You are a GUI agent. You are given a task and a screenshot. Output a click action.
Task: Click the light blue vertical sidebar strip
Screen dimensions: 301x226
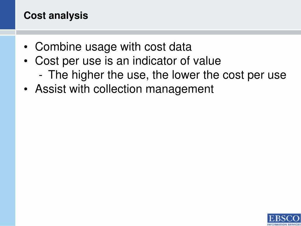point(7,131)
